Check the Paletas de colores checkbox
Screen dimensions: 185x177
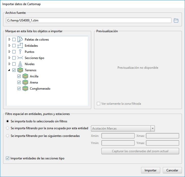14,39
